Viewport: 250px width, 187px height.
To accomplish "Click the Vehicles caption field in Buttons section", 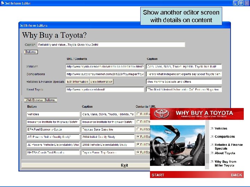I will click(x=184, y=66).
